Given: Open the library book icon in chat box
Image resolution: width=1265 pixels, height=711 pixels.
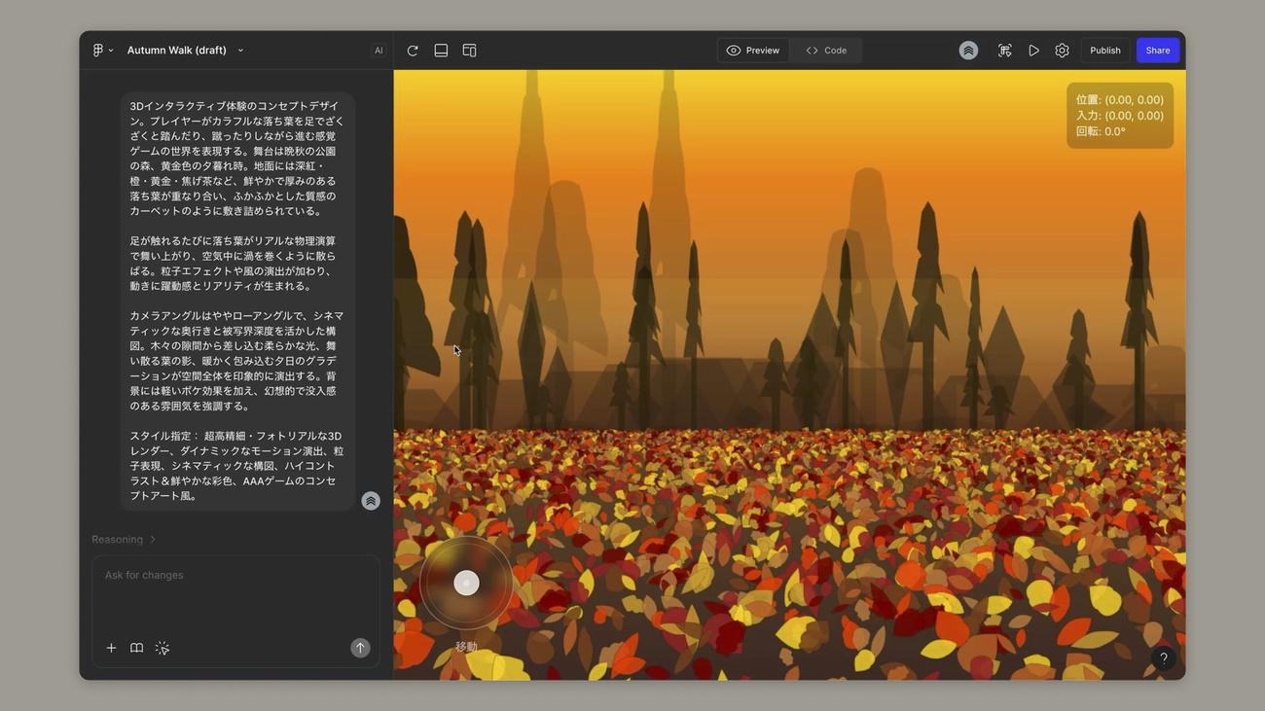Looking at the screenshot, I should (137, 648).
